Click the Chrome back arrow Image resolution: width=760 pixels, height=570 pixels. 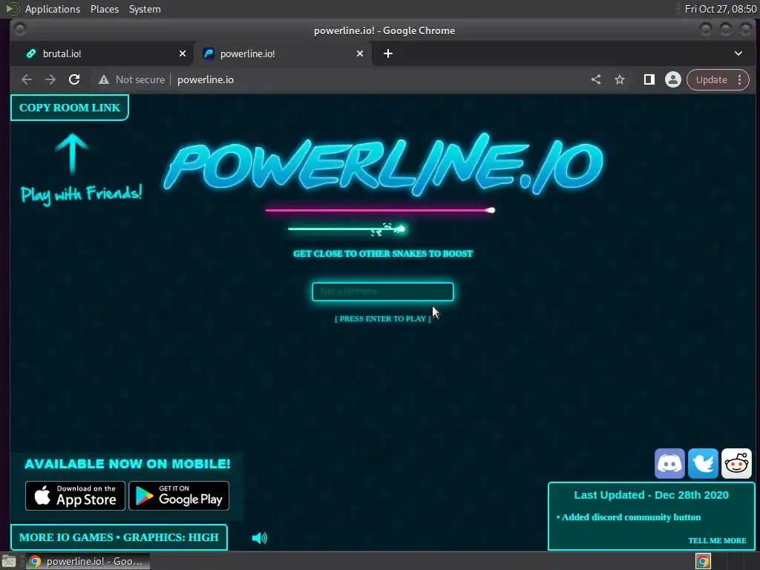point(27,79)
